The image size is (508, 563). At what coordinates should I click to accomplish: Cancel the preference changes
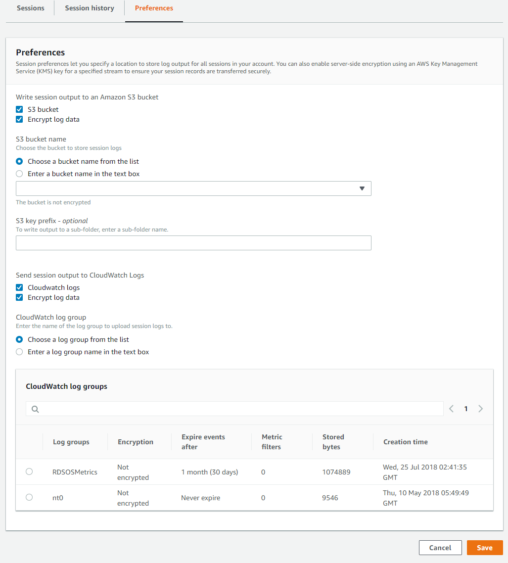[440, 548]
